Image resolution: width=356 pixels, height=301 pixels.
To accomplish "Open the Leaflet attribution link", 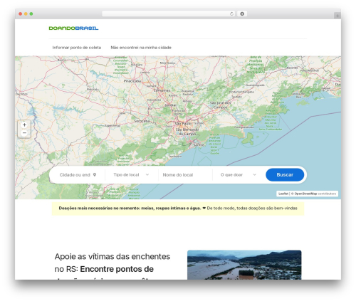I will [x=283, y=194].
